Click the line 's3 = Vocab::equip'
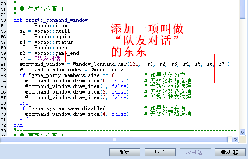Viewport: 248px width, 159px height. [x=45, y=37]
